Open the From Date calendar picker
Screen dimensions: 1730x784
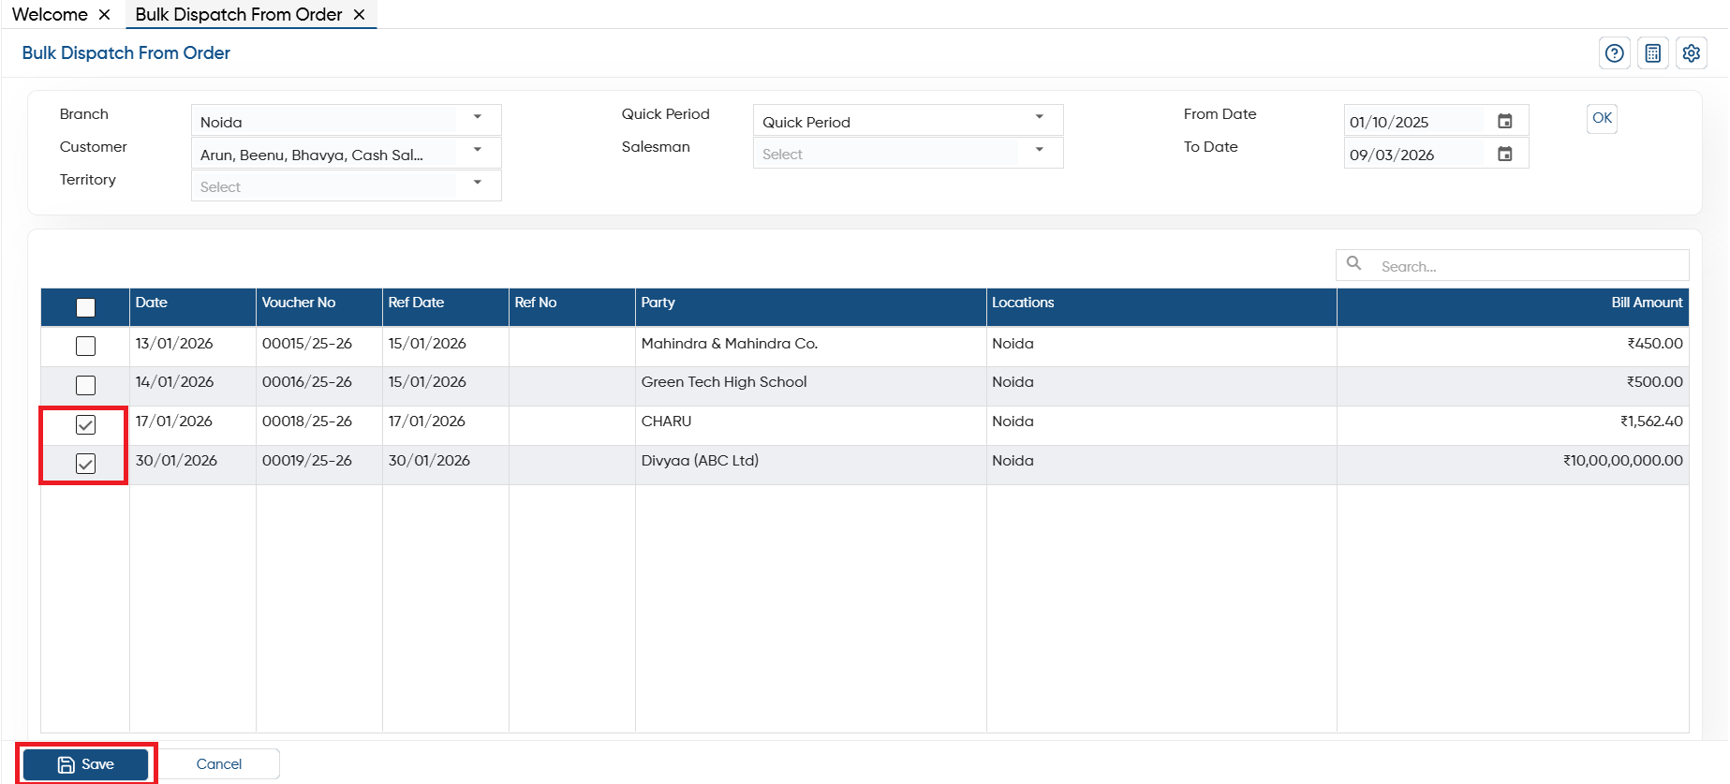[x=1504, y=121]
